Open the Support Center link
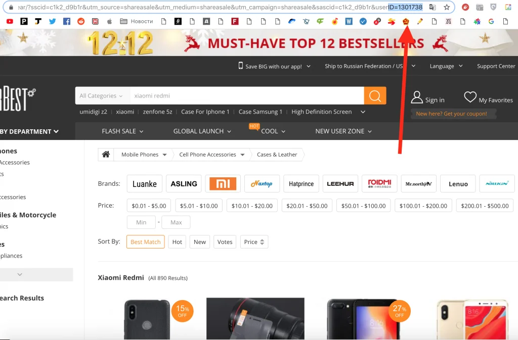The height and width of the screenshot is (340, 518). click(496, 66)
